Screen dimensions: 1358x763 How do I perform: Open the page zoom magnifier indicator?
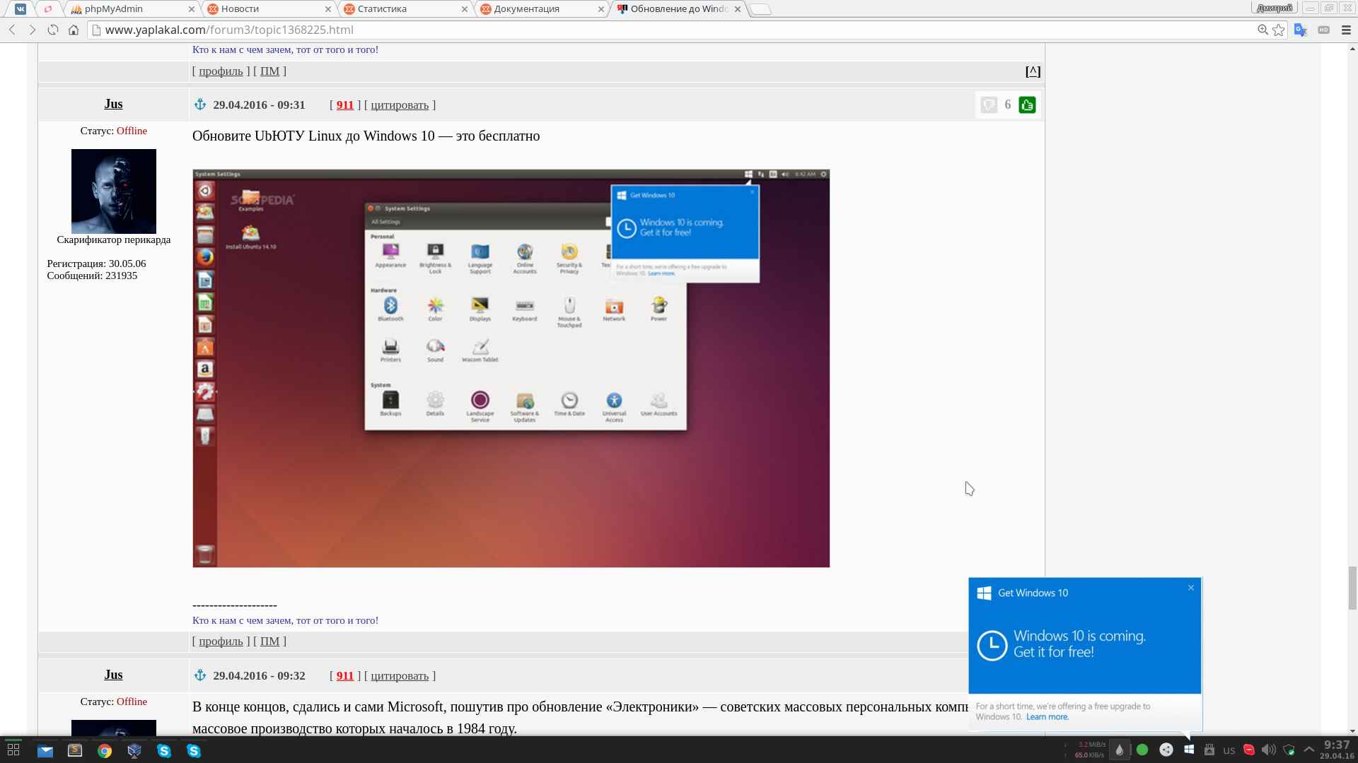[1262, 30]
